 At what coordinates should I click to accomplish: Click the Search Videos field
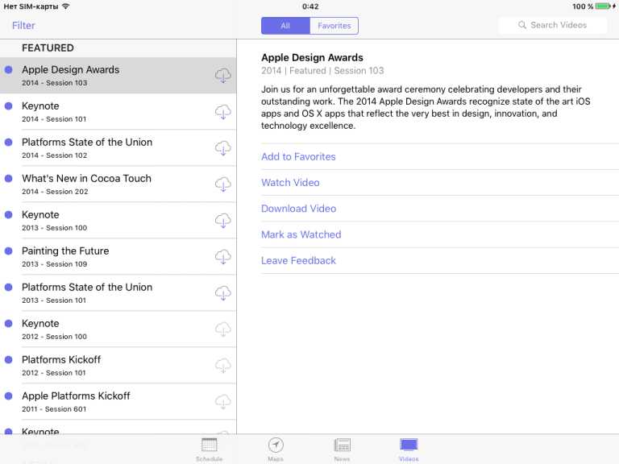click(552, 25)
